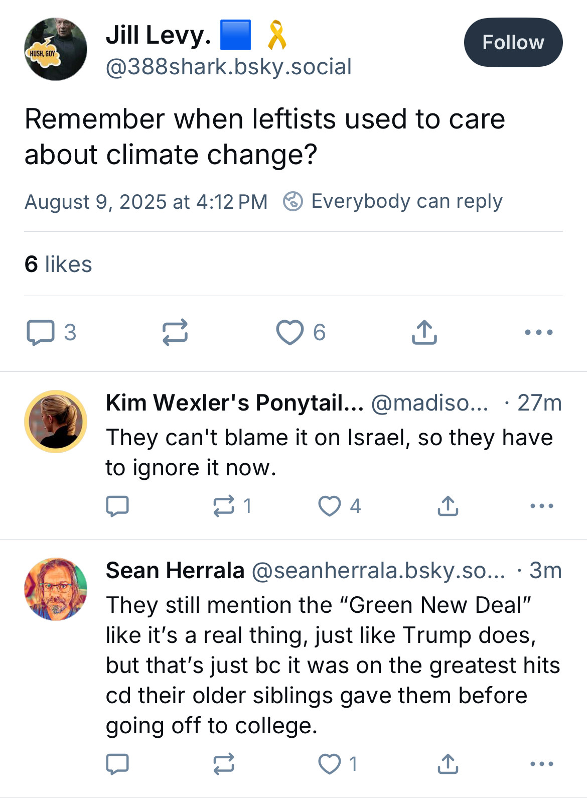Reply to Sean Herrala's comment
This screenshot has width=587, height=801.
tap(117, 764)
